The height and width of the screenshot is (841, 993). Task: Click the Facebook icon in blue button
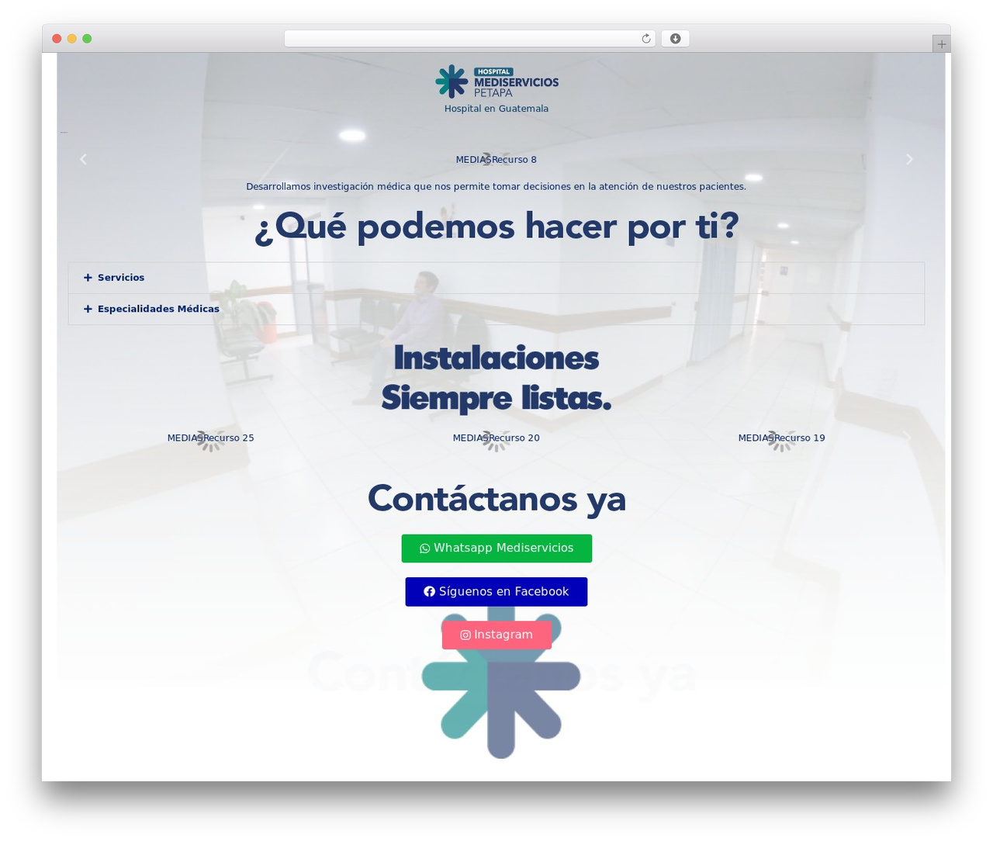[429, 592]
